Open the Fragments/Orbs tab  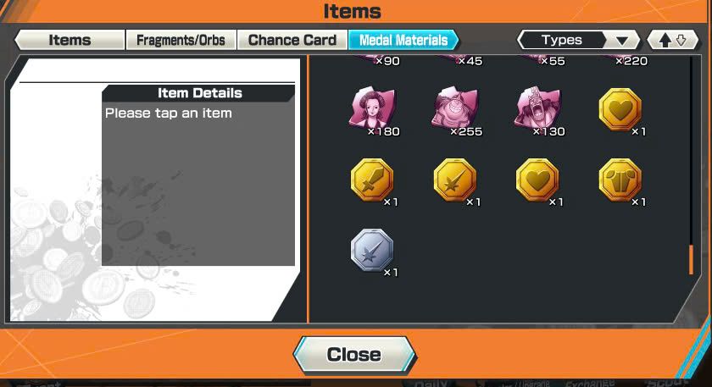point(181,40)
